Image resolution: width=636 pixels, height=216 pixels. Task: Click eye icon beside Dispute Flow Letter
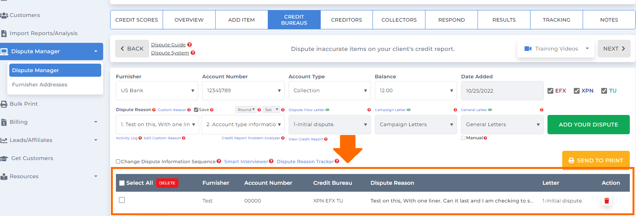327,110
